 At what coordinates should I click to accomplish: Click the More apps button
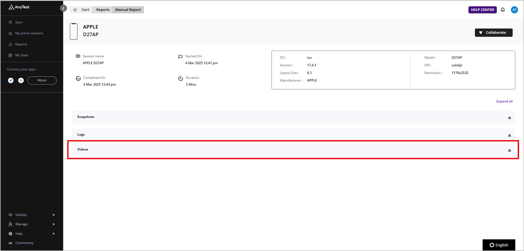(x=42, y=81)
